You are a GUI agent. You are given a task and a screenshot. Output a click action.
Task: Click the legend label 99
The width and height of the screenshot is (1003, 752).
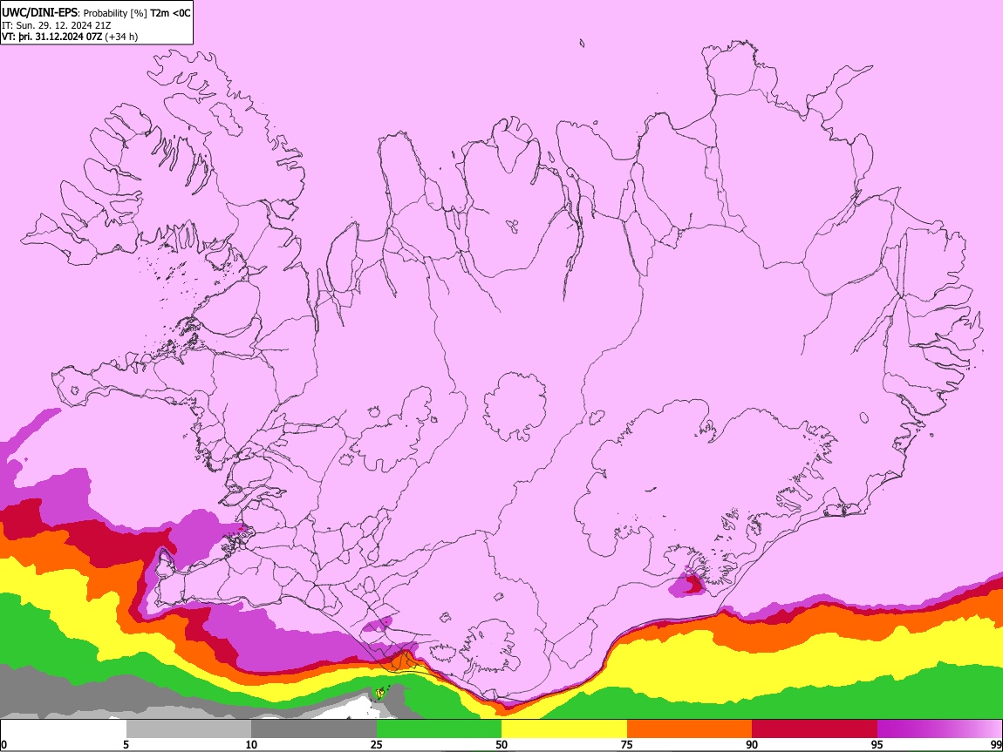coord(995,745)
